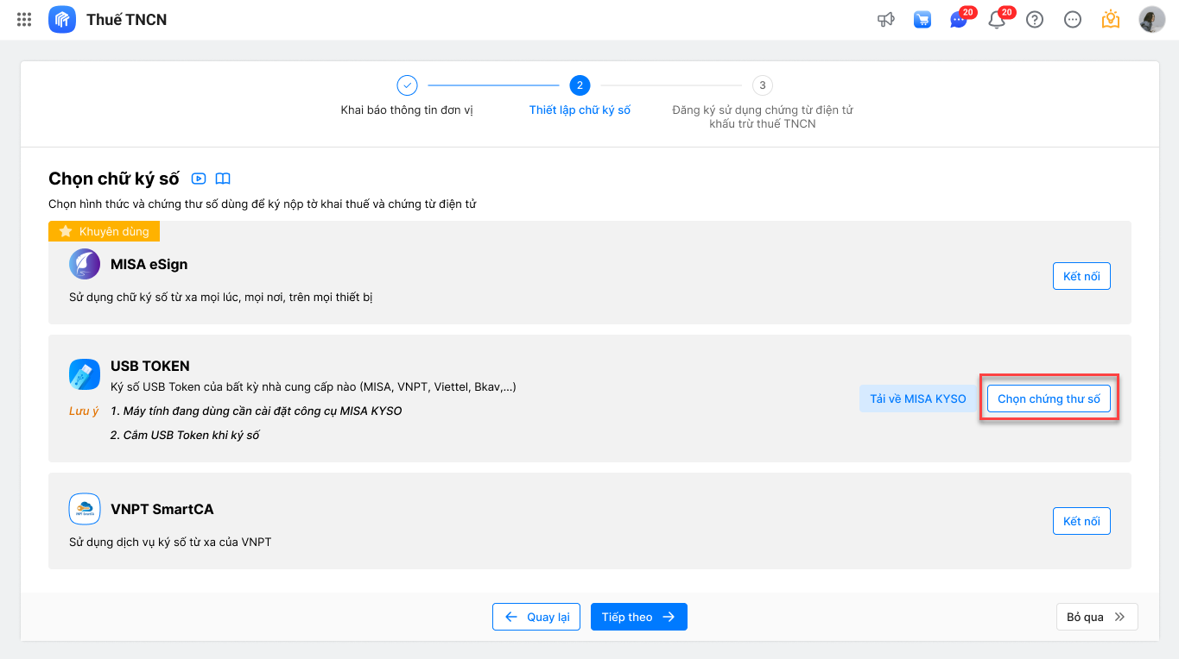Select step 3 Đăng ký sử dụng chứng từ
This screenshot has width=1179, height=659.
(762, 85)
